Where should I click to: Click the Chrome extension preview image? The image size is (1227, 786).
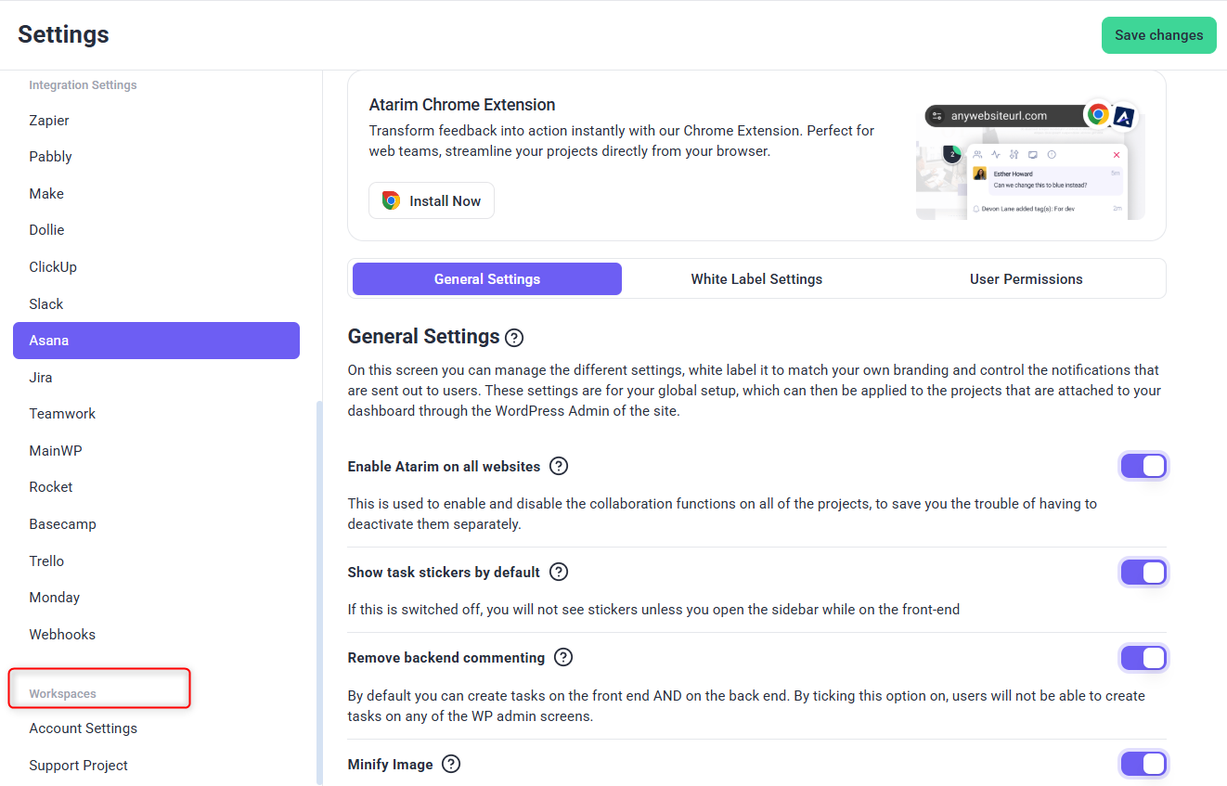point(1030,160)
